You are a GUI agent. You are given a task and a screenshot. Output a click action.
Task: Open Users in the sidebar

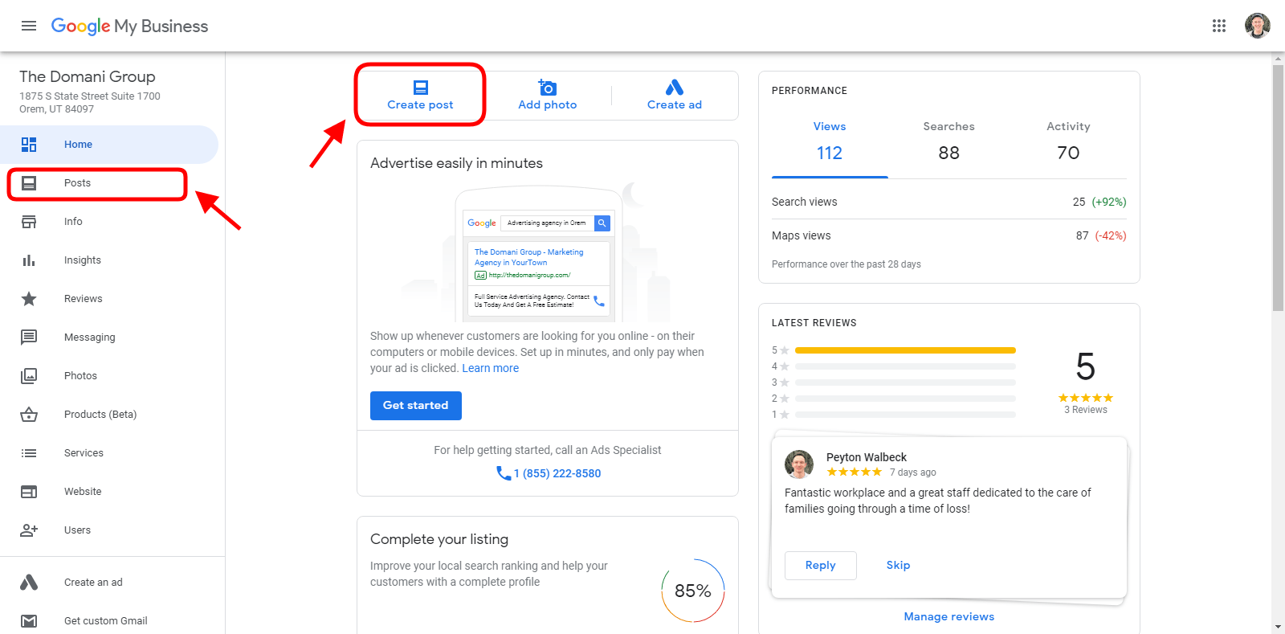[x=109, y=530]
